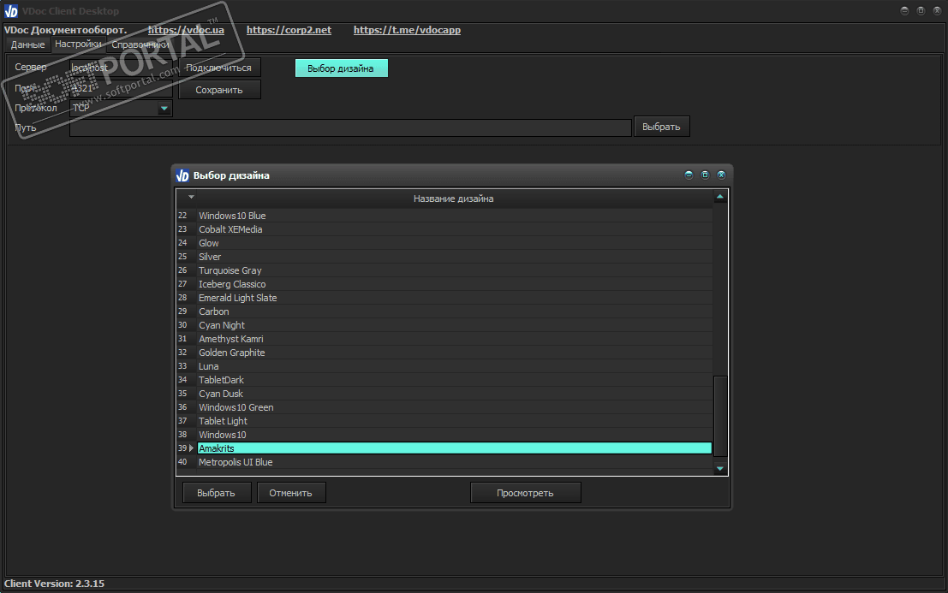Click the VDoc logo in main title bar
Screen dimensions: 948x593
(x=11, y=11)
